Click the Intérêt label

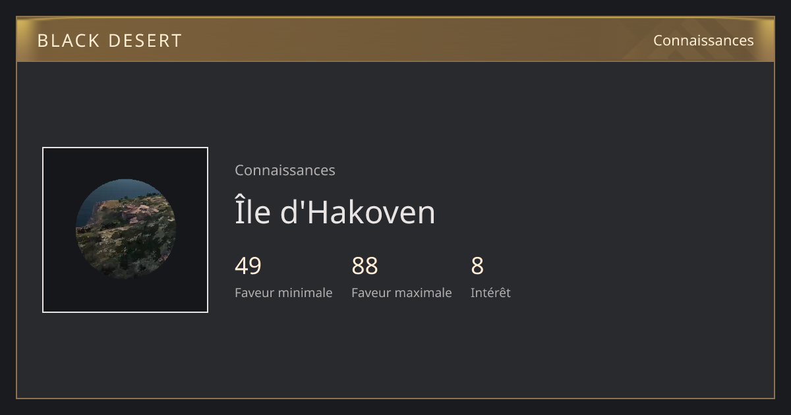[x=490, y=292]
